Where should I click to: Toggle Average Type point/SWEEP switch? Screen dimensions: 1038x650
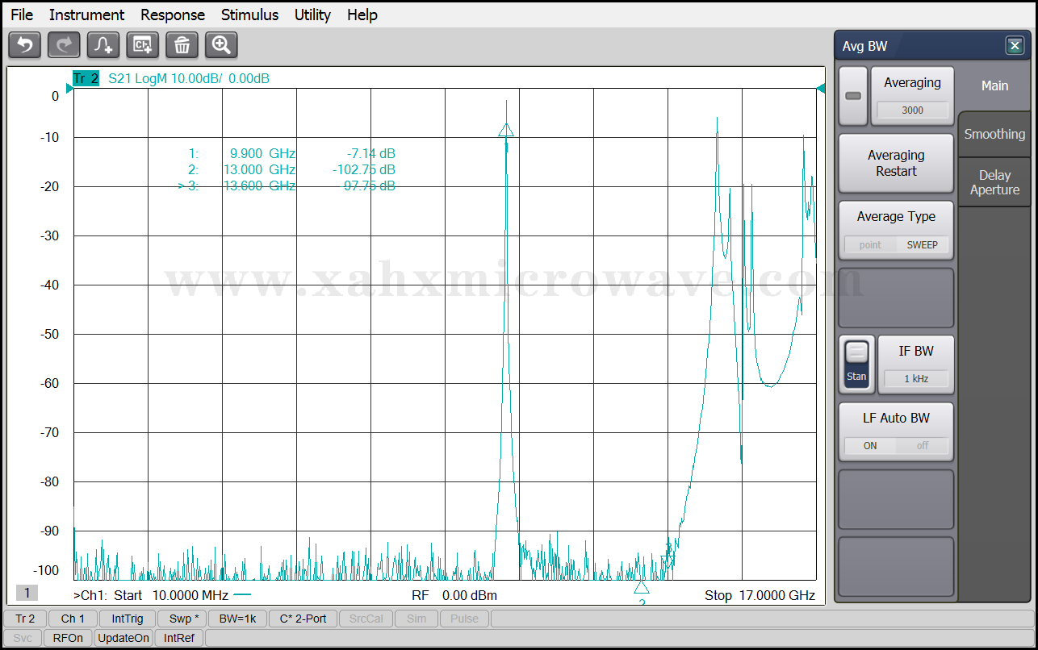click(896, 244)
